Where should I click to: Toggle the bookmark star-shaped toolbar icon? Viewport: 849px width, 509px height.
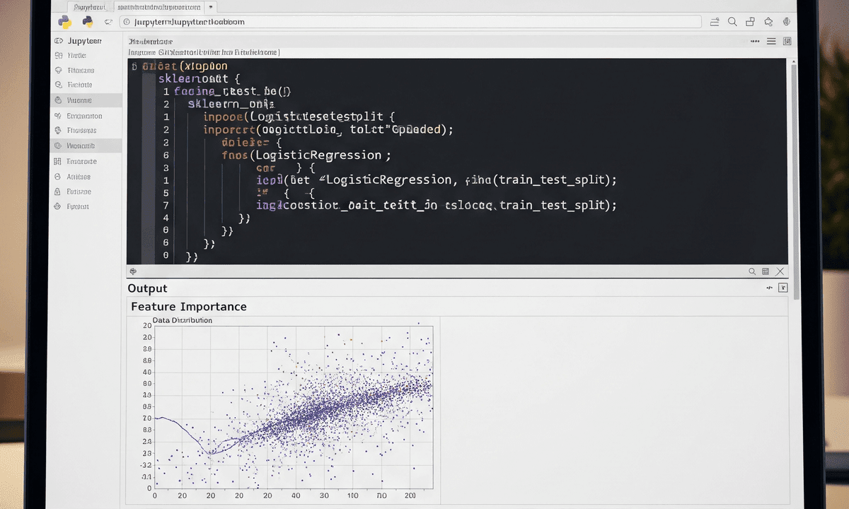(x=768, y=22)
